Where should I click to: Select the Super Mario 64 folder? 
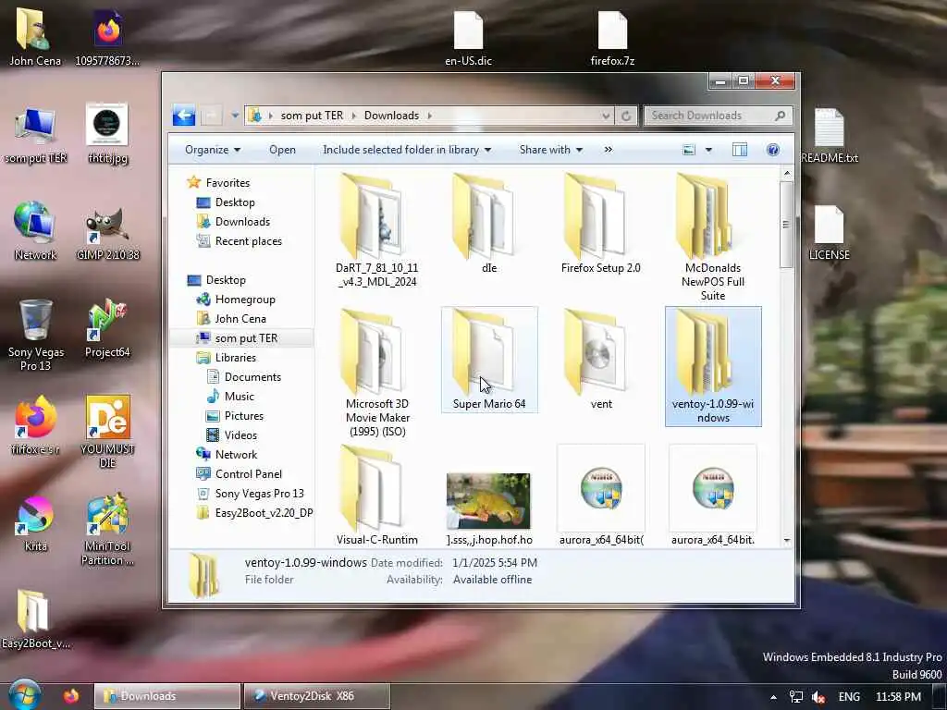pyautogui.click(x=489, y=360)
